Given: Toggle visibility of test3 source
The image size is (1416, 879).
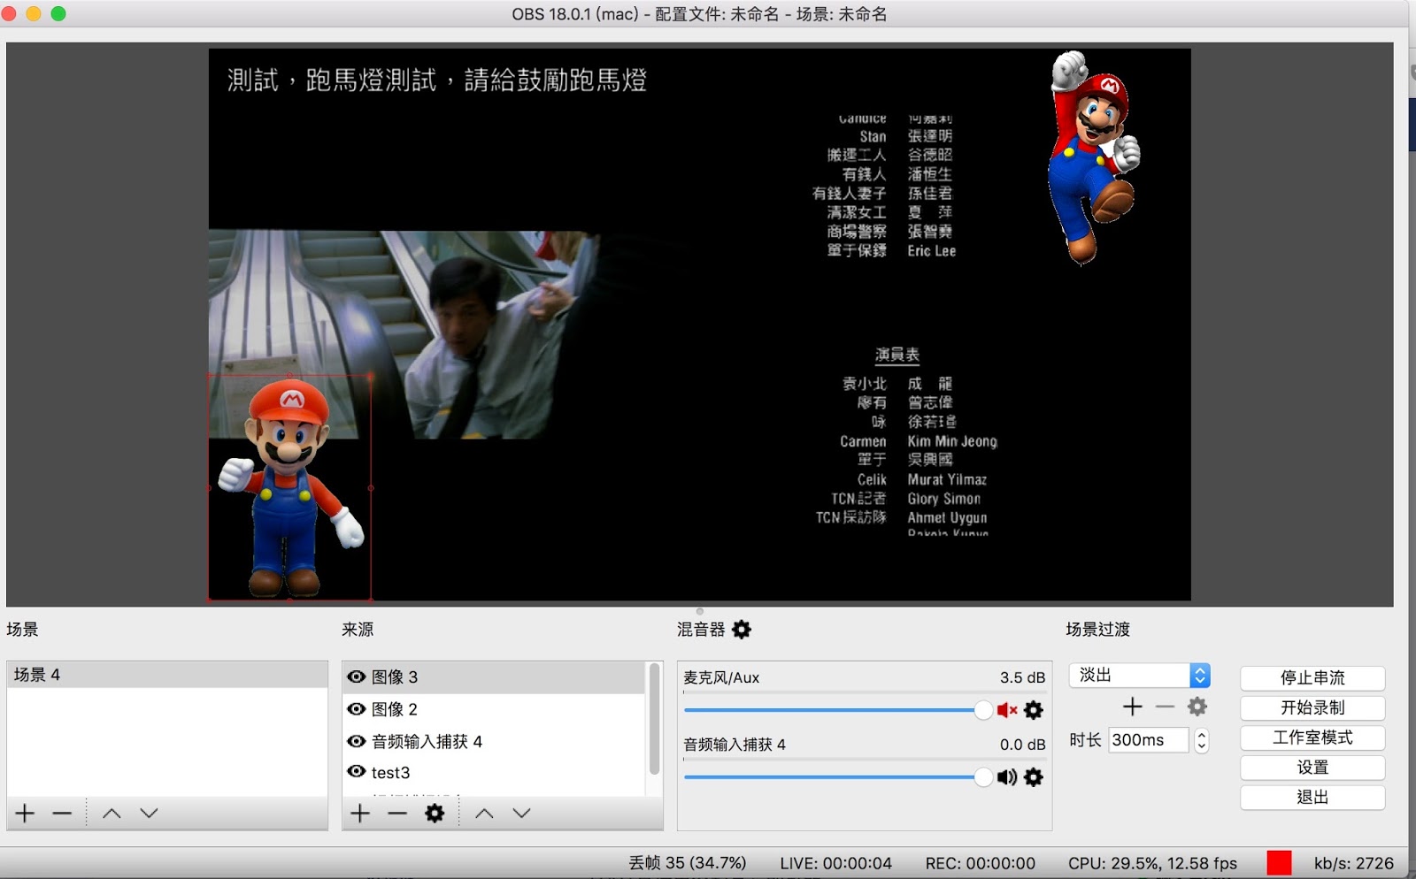Looking at the screenshot, I should click(357, 771).
